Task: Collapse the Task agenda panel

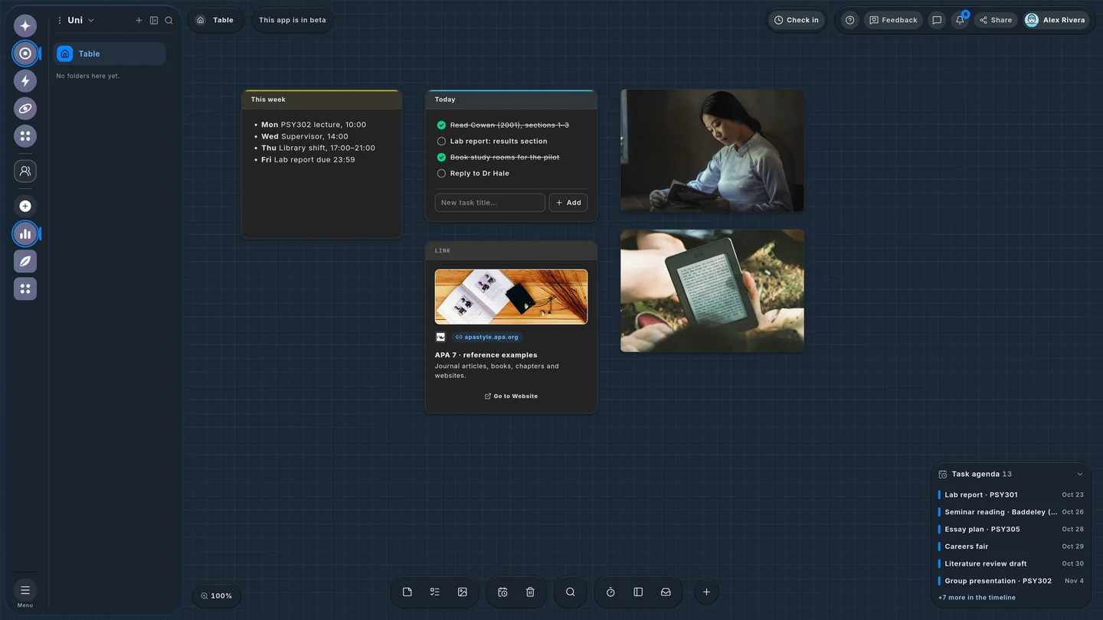Action: (1080, 475)
